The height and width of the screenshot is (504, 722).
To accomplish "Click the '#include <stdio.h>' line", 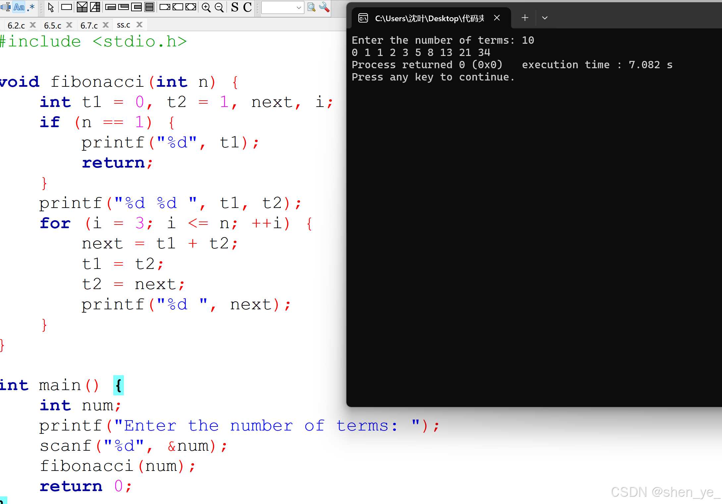I will tap(93, 42).
